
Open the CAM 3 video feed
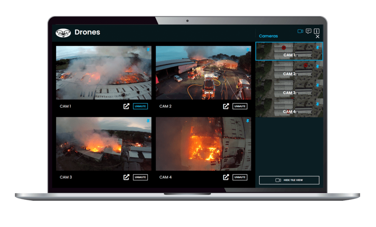click(104, 144)
